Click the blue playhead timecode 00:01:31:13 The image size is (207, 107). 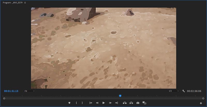11,91
